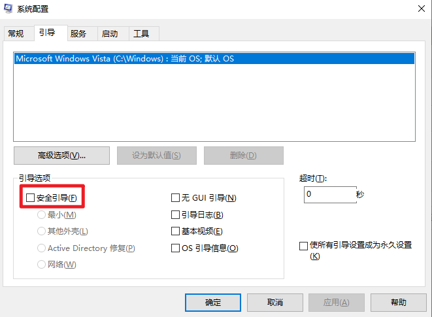
Task: Click the 删除(D) button
Action: (x=244, y=156)
